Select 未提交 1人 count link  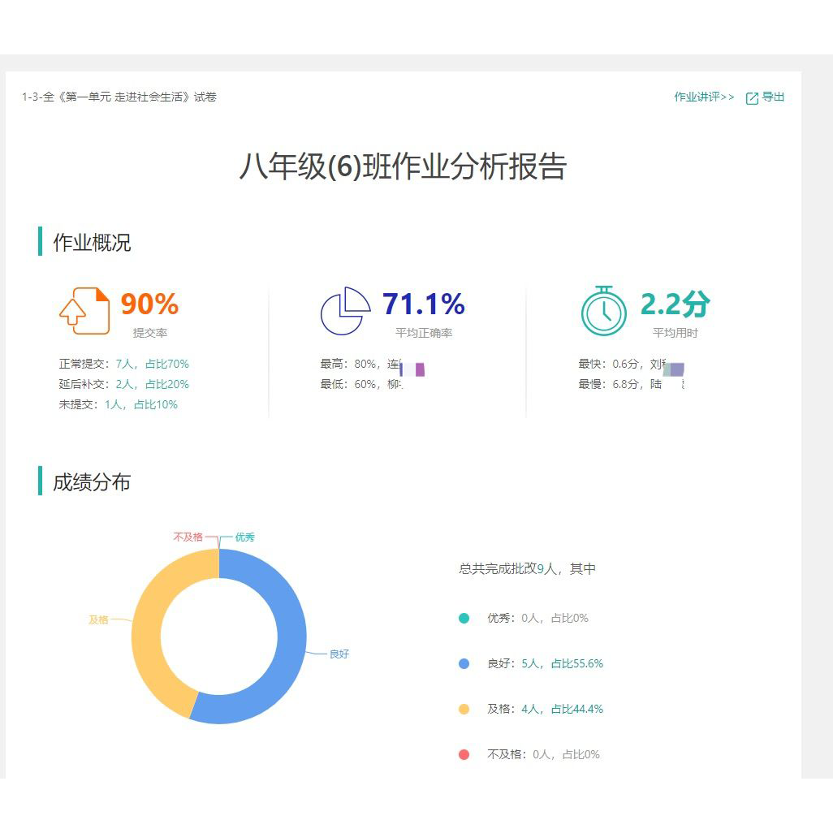[113, 405]
